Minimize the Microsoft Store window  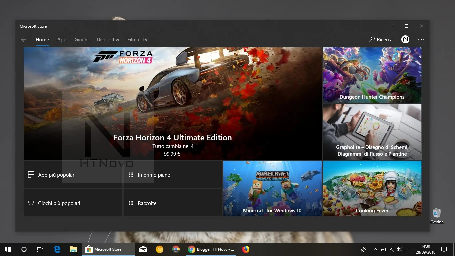pos(391,26)
